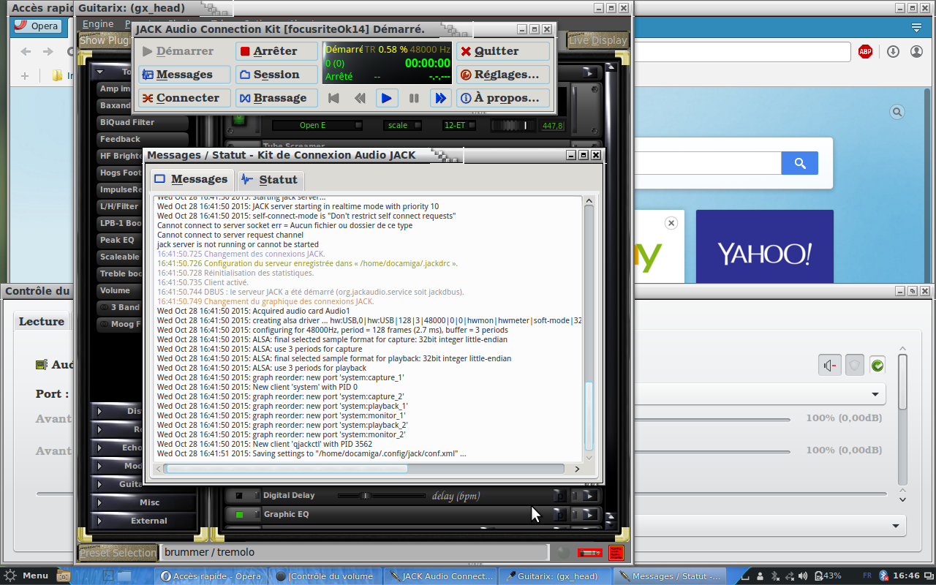Select the BiQuad Filter plugin
Image resolution: width=936 pixels, height=585 pixels.
(x=142, y=122)
